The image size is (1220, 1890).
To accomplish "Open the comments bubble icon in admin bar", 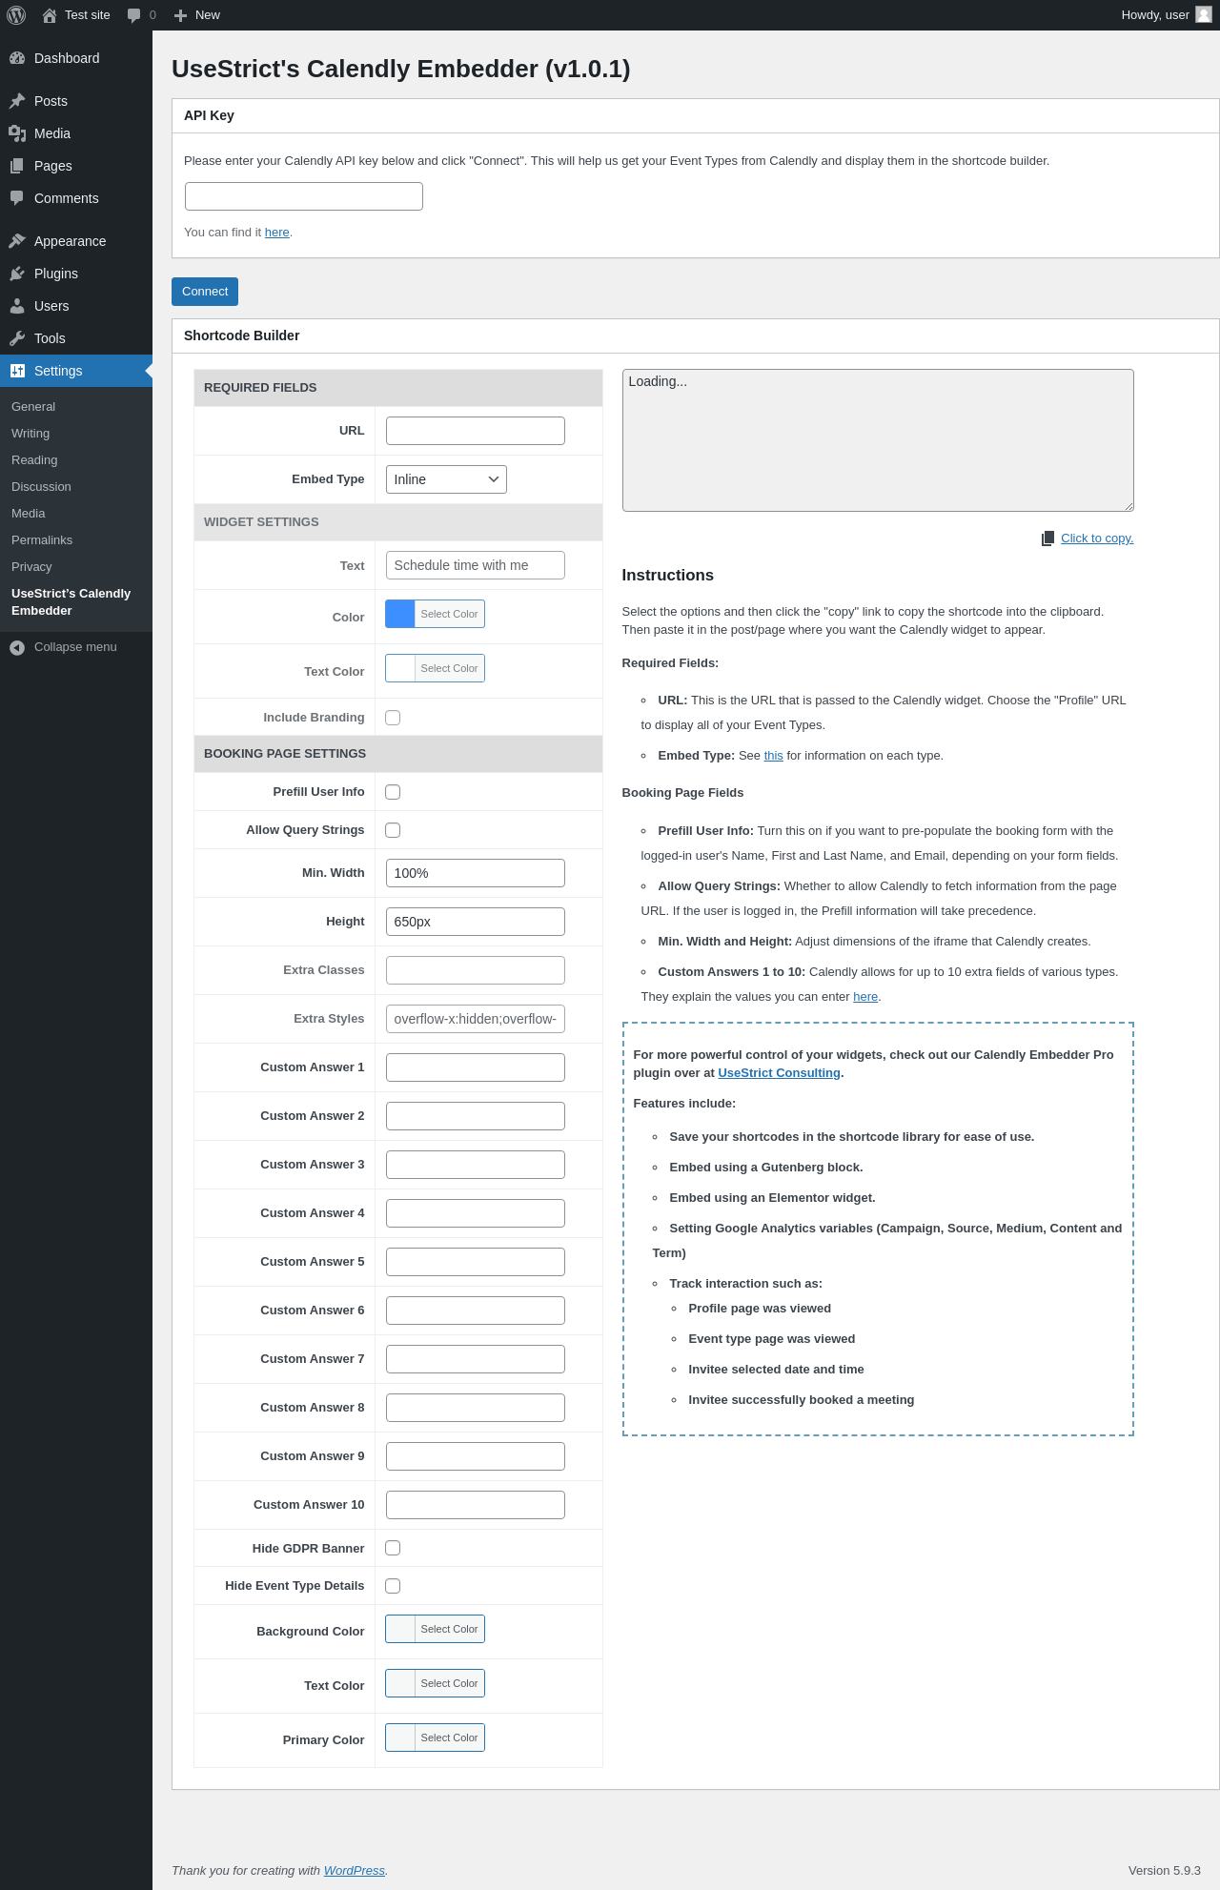I will point(133,15).
